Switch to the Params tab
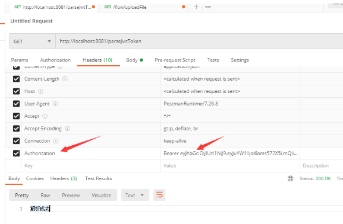 coord(20,60)
